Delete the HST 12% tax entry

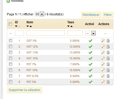pyautogui.click(x=108, y=47)
